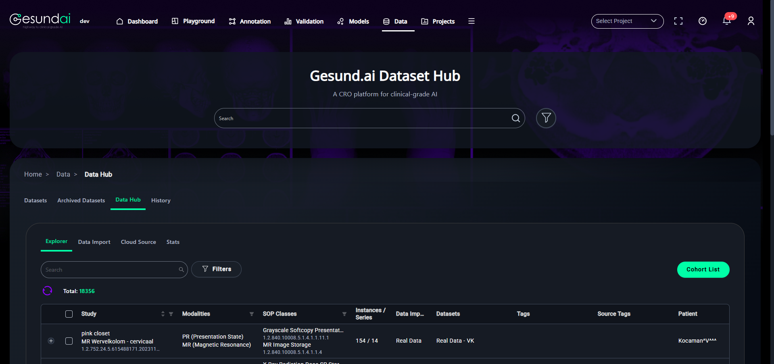Image resolution: width=774 pixels, height=364 pixels.
Task: Click 'PR (Presentation State)' modality text
Action: [x=213, y=337]
